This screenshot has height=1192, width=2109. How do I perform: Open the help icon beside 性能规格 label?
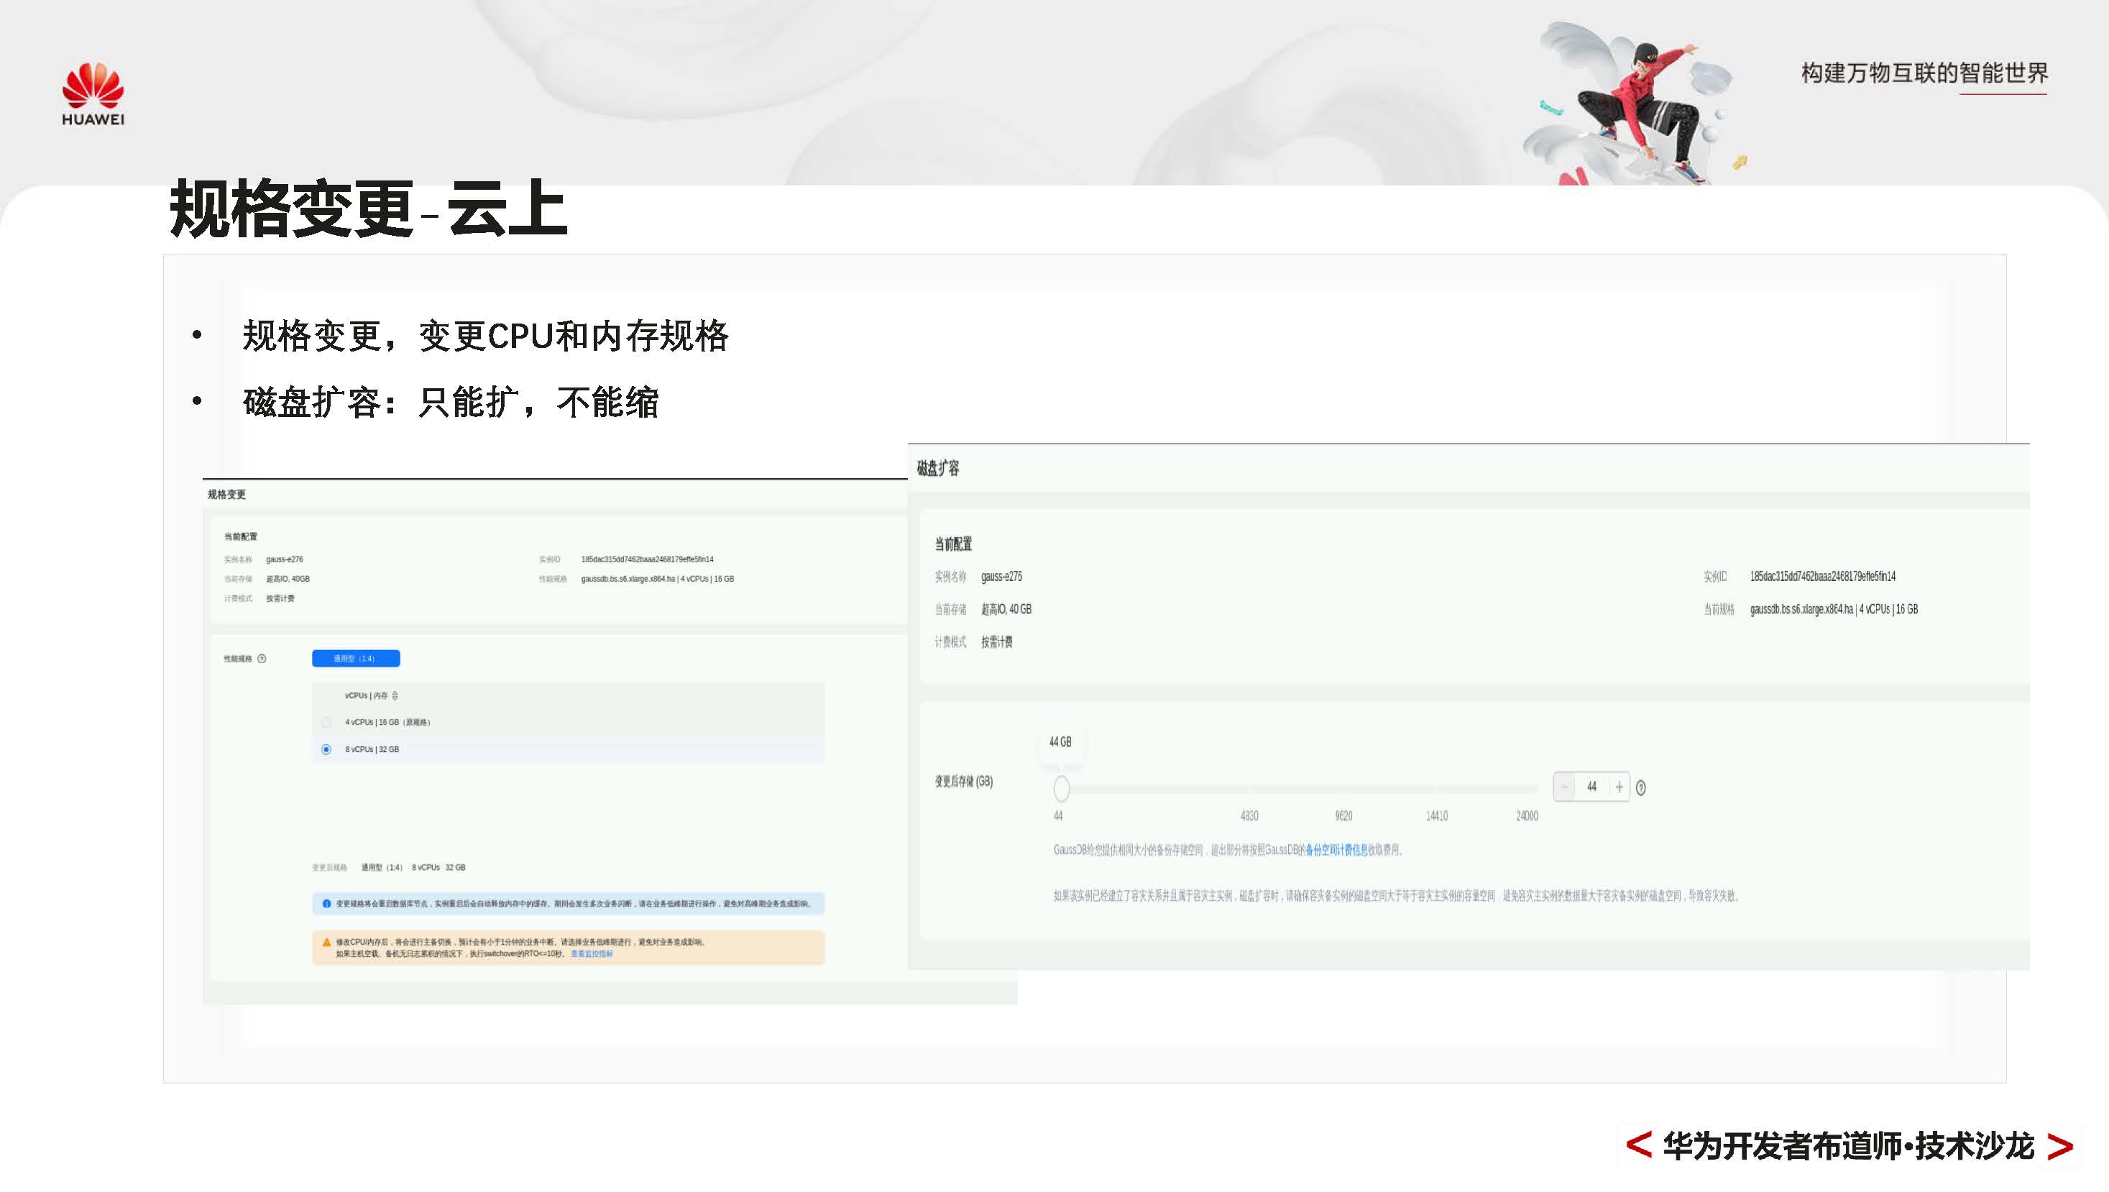tap(262, 659)
